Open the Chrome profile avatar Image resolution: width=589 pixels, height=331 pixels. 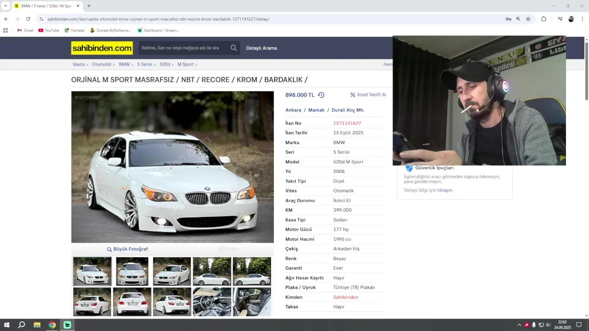pyautogui.click(x=571, y=19)
